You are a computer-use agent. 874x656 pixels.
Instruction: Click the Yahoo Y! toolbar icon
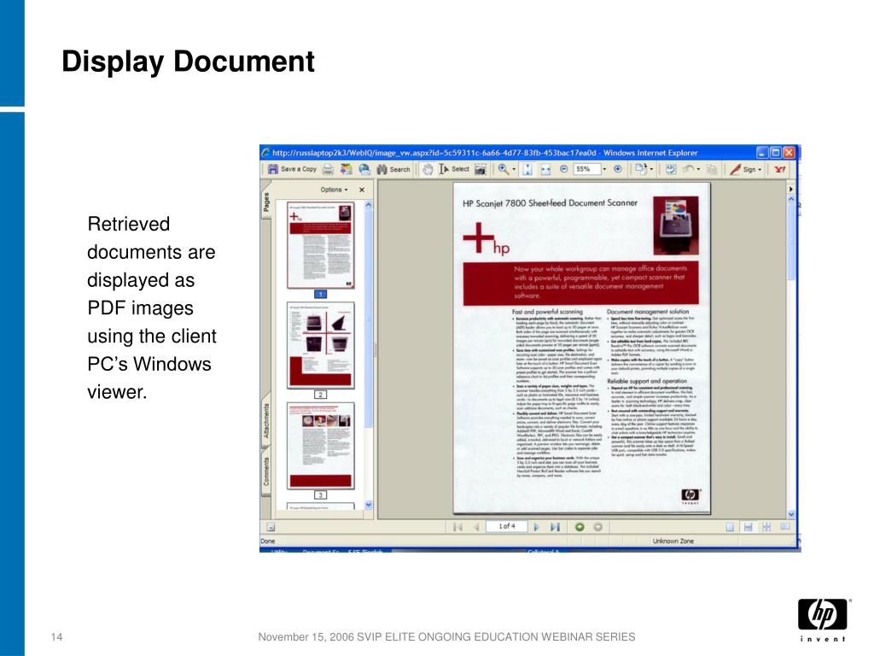click(x=780, y=169)
